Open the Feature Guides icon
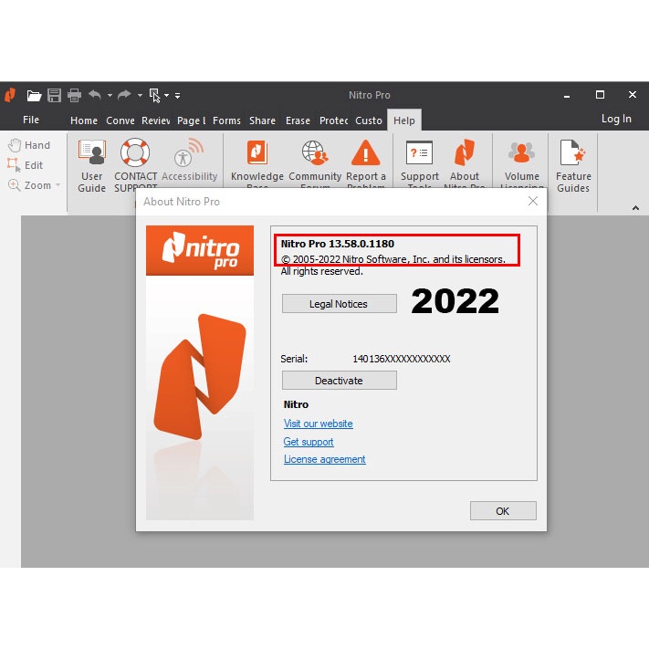The image size is (649, 649). [x=572, y=152]
